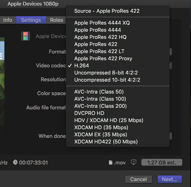Select the checked H.264 codec
The height and width of the screenshot is (187, 191).
point(118,66)
